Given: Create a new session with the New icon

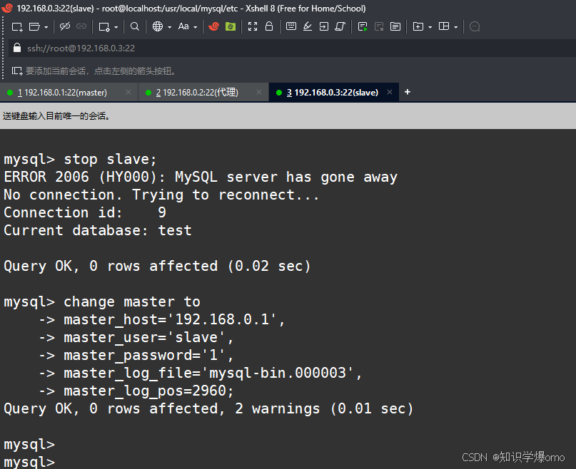Looking at the screenshot, I should click(17, 26).
